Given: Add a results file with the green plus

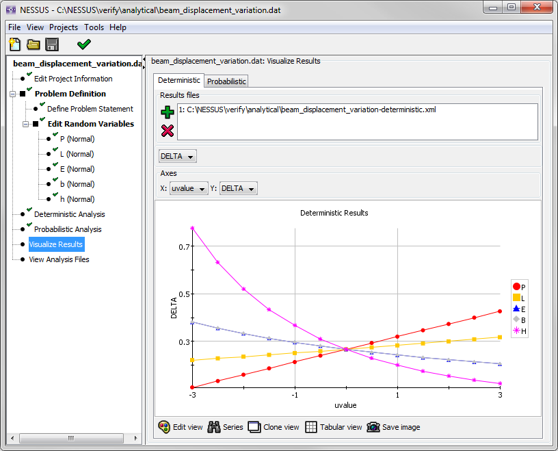Looking at the screenshot, I should click(168, 113).
